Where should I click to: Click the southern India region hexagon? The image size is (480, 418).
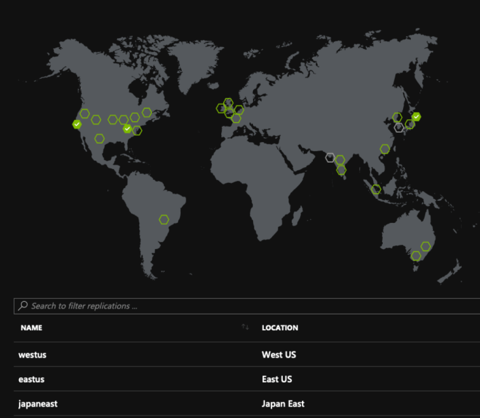click(x=341, y=170)
